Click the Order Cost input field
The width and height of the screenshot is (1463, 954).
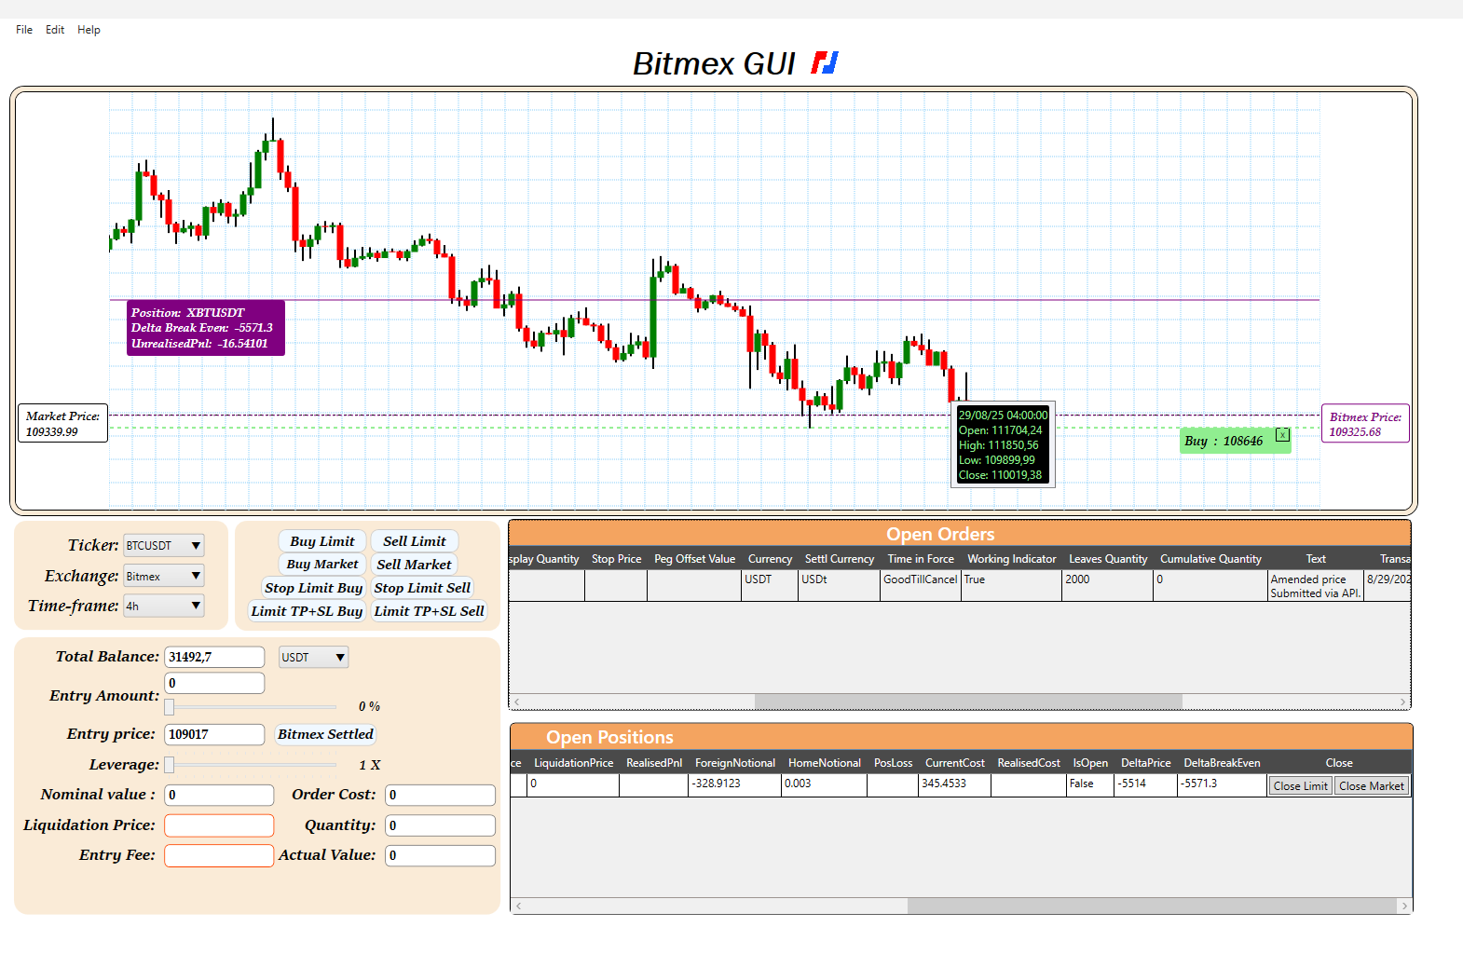pos(440,795)
